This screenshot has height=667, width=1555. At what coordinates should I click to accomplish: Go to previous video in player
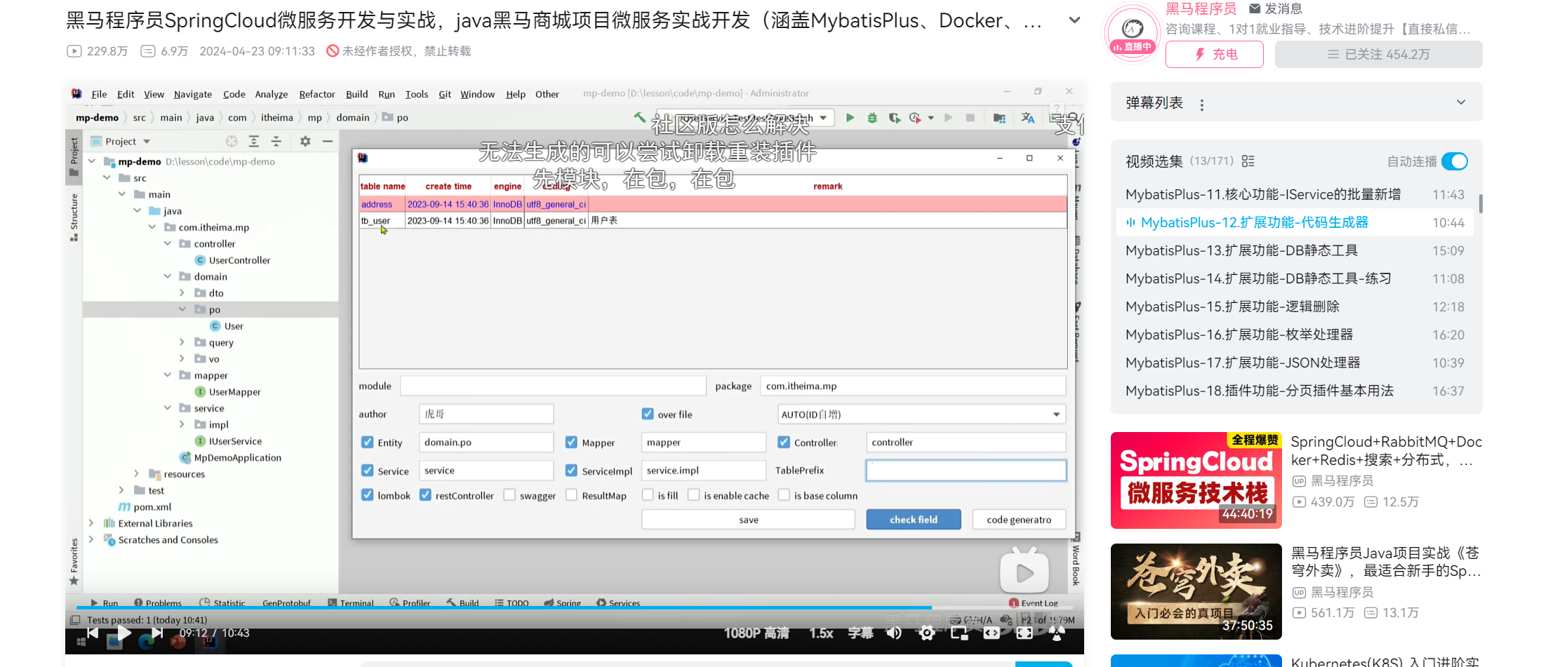(92, 633)
